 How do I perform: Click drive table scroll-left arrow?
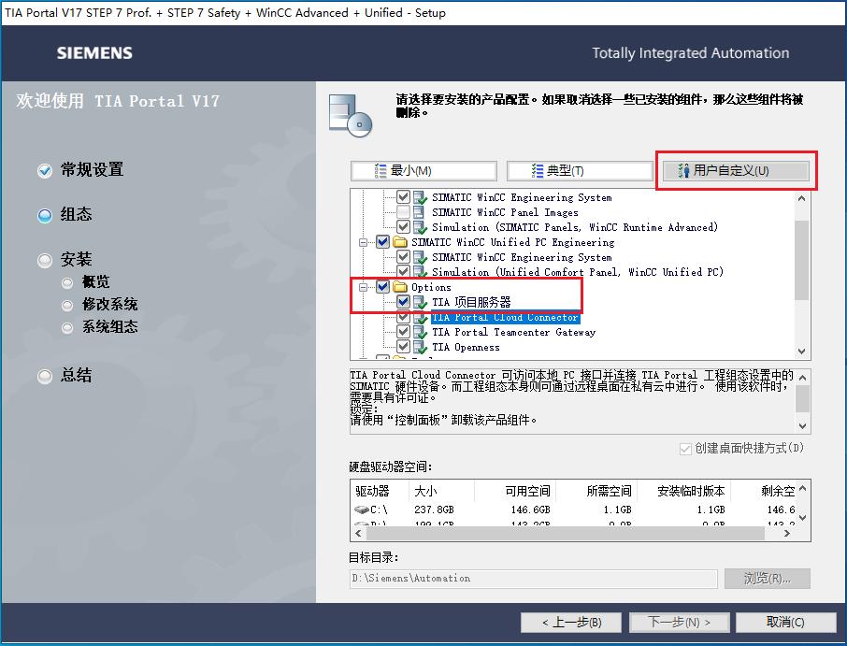point(359,533)
